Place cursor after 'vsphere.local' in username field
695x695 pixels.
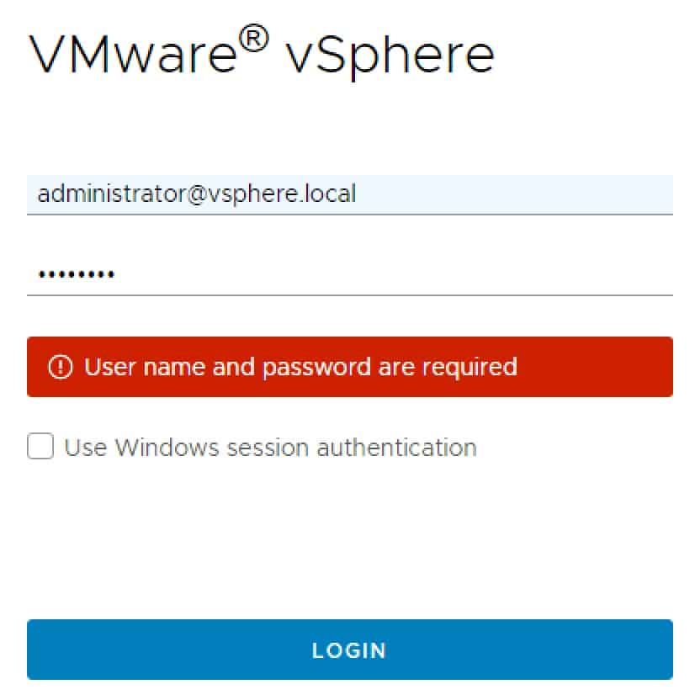(x=358, y=194)
